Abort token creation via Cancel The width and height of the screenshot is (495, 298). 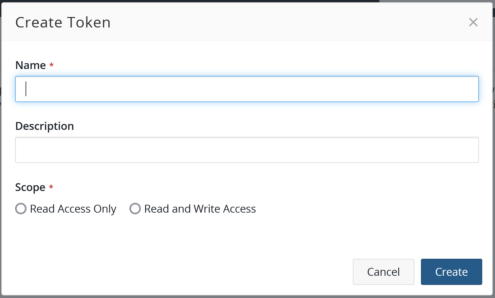[383, 272]
